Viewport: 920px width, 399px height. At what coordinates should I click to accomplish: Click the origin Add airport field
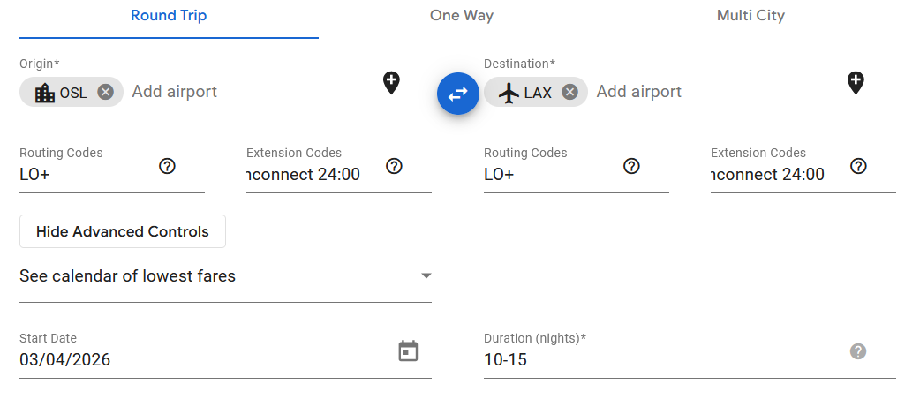tap(247, 92)
